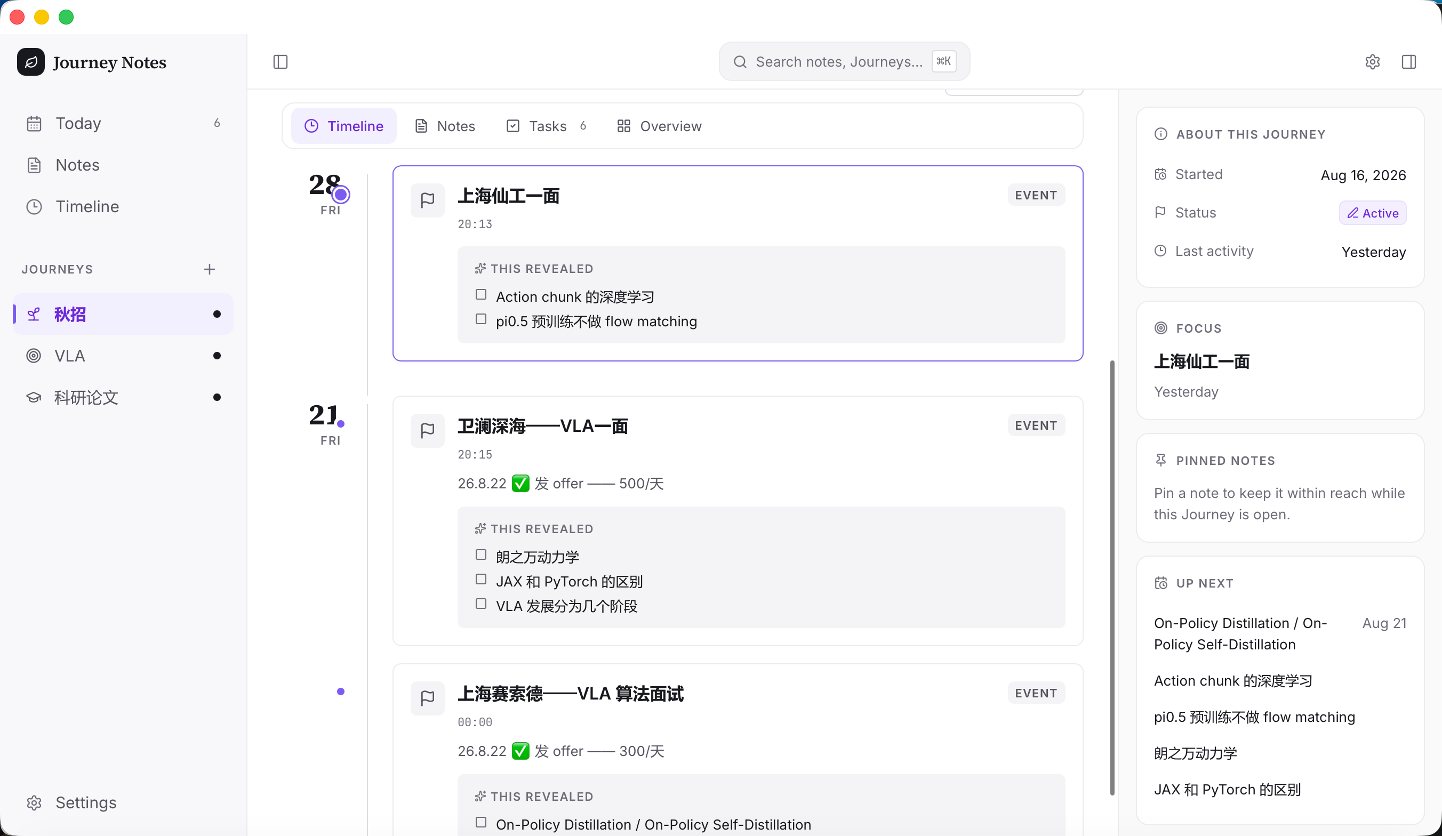Click the flag icon beside Status
The image size is (1442, 836).
(x=1160, y=212)
